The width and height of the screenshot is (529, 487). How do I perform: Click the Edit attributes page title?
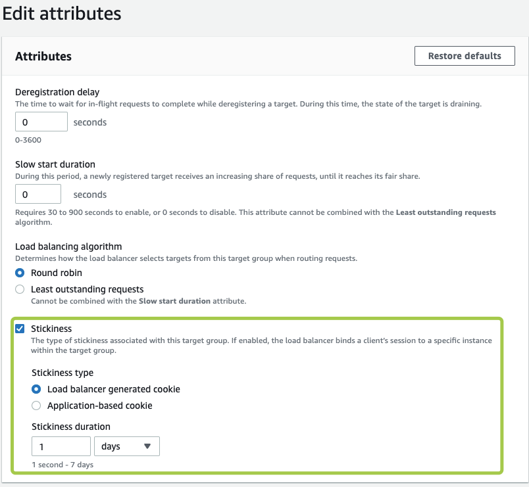(62, 12)
